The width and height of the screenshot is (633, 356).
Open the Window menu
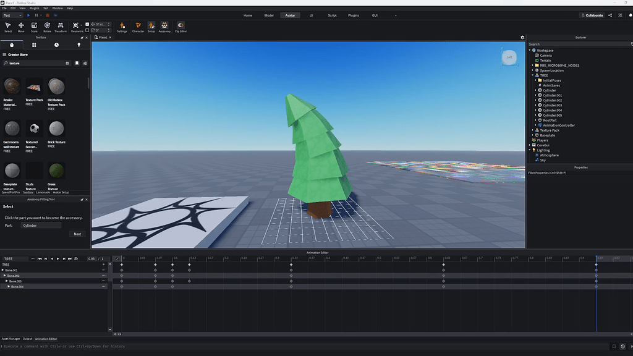point(57,8)
